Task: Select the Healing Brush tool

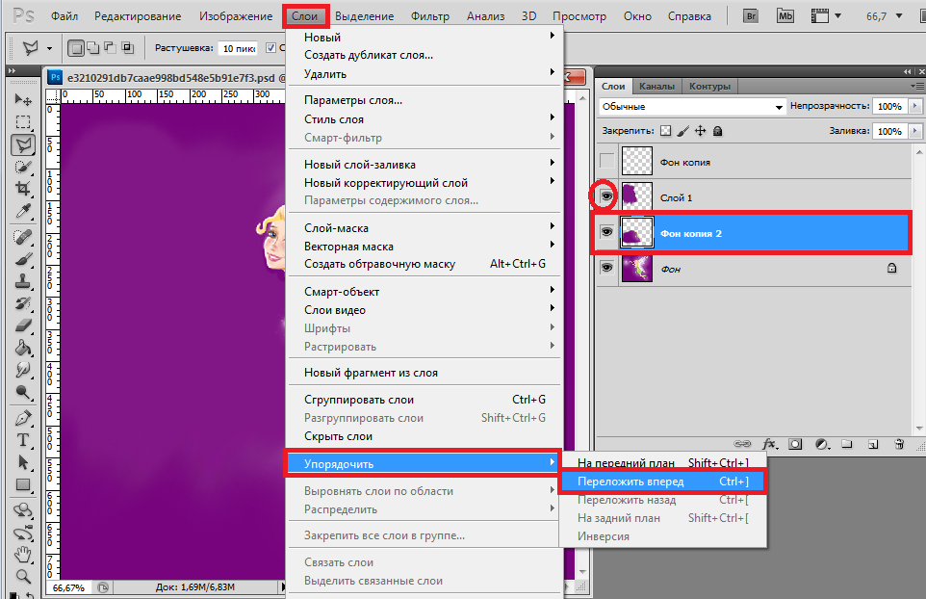Action: click(23, 237)
